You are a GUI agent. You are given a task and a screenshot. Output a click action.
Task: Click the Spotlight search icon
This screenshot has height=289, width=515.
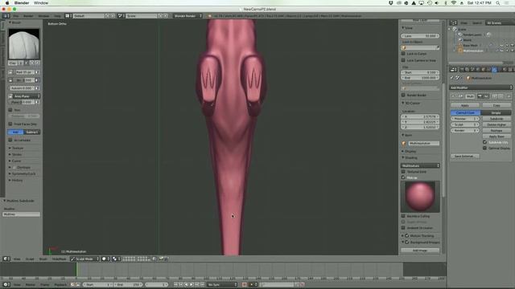tap(498, 3)
